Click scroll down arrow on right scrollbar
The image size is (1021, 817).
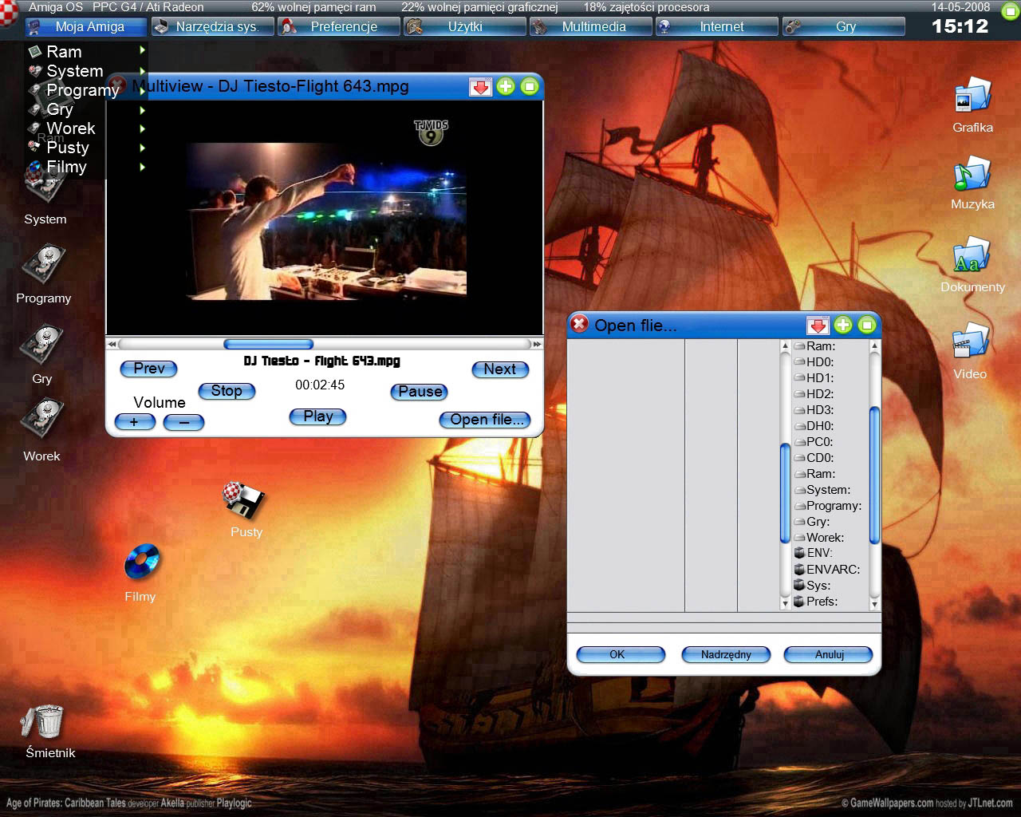tap(874, 605)
